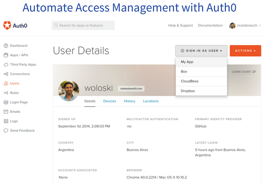The width and height of the screenshot is (266, 184).
Task: Click the woloski username heading
Action: coord(99,88)
